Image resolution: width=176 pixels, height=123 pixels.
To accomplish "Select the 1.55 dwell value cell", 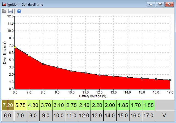I will (148, 105).
